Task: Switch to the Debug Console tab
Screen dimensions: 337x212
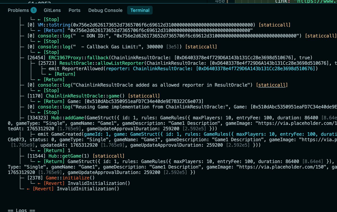Action: [105, 10]
